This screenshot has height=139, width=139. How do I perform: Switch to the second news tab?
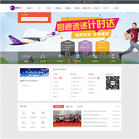(x=69, y=107)
